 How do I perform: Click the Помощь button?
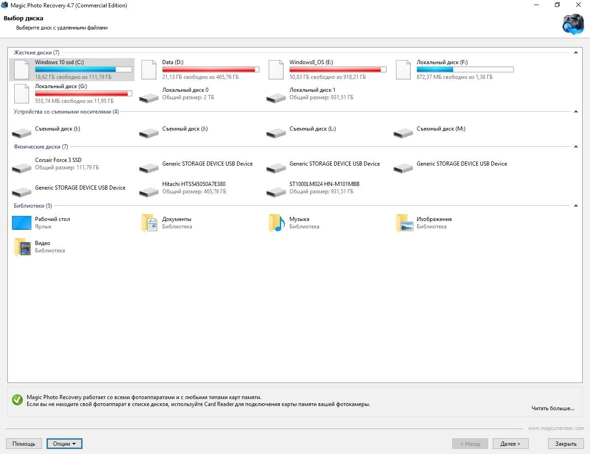click(x=24, y=444)
